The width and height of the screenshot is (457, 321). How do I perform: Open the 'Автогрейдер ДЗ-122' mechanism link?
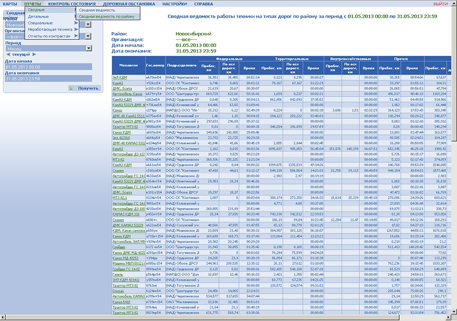coord(129,154)
